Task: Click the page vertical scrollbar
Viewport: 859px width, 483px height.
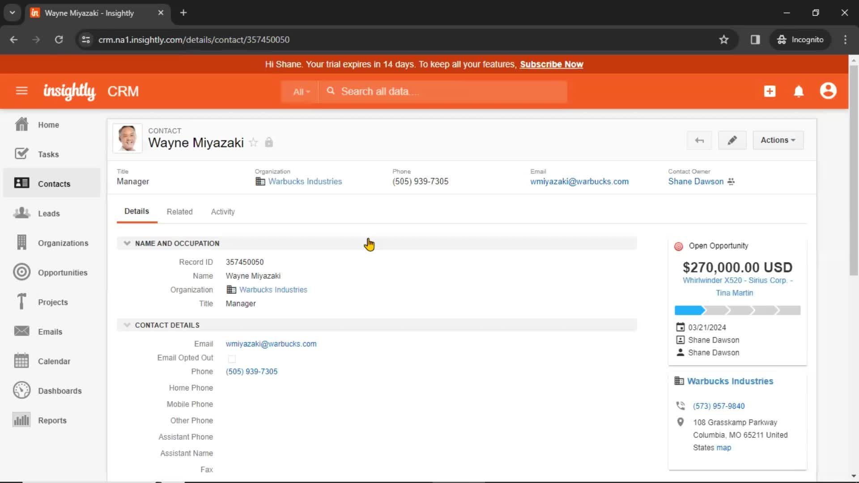Action: coord(854,170)
